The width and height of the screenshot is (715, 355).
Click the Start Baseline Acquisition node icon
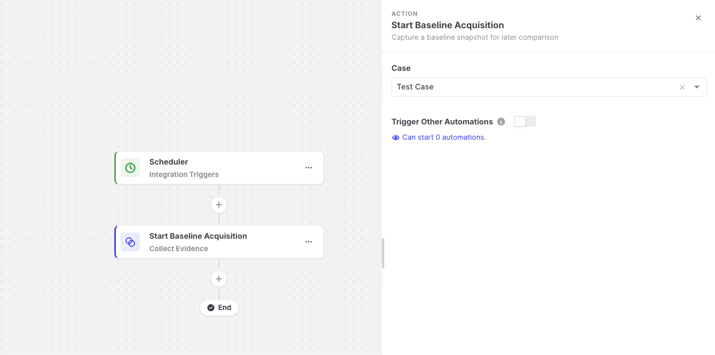point(130,242)
